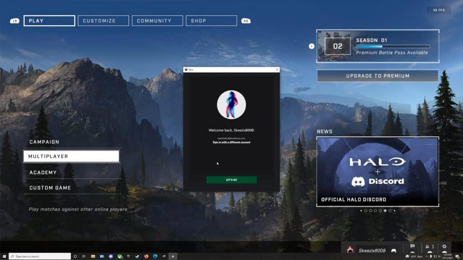Viewport: 463px width, 260px height.
Task: Launch Firefox from the taskbar
Action: (146, 256)
